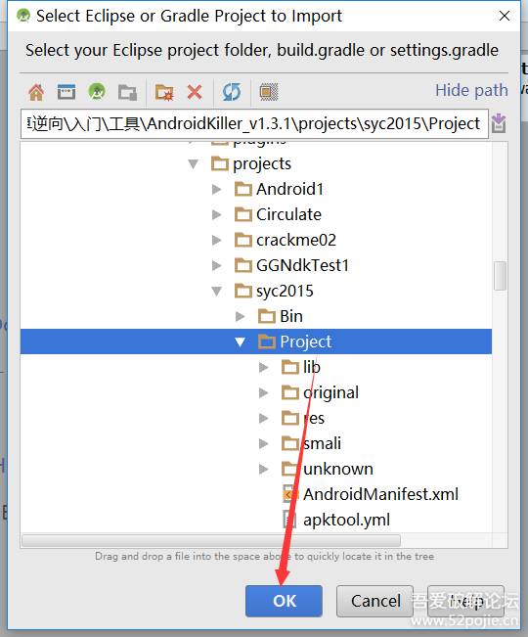
Task: Select the unknown folder
Action: 328,470
